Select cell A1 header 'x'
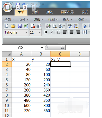This screenshot has width=102, height=118. 21,59
